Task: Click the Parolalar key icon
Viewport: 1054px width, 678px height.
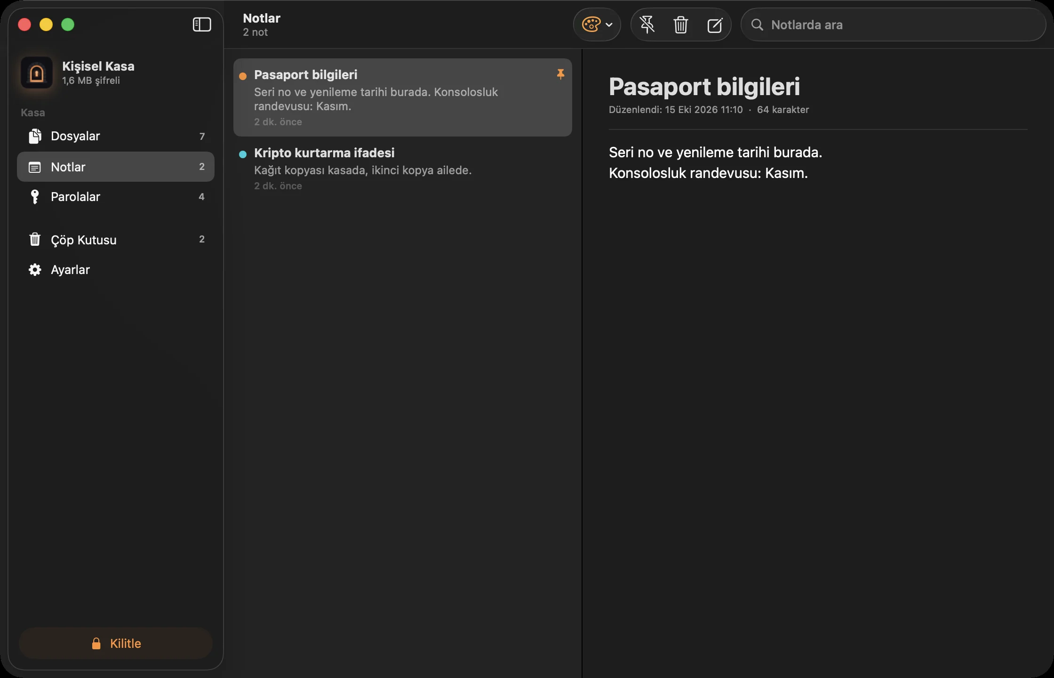Action: [35, 197]
